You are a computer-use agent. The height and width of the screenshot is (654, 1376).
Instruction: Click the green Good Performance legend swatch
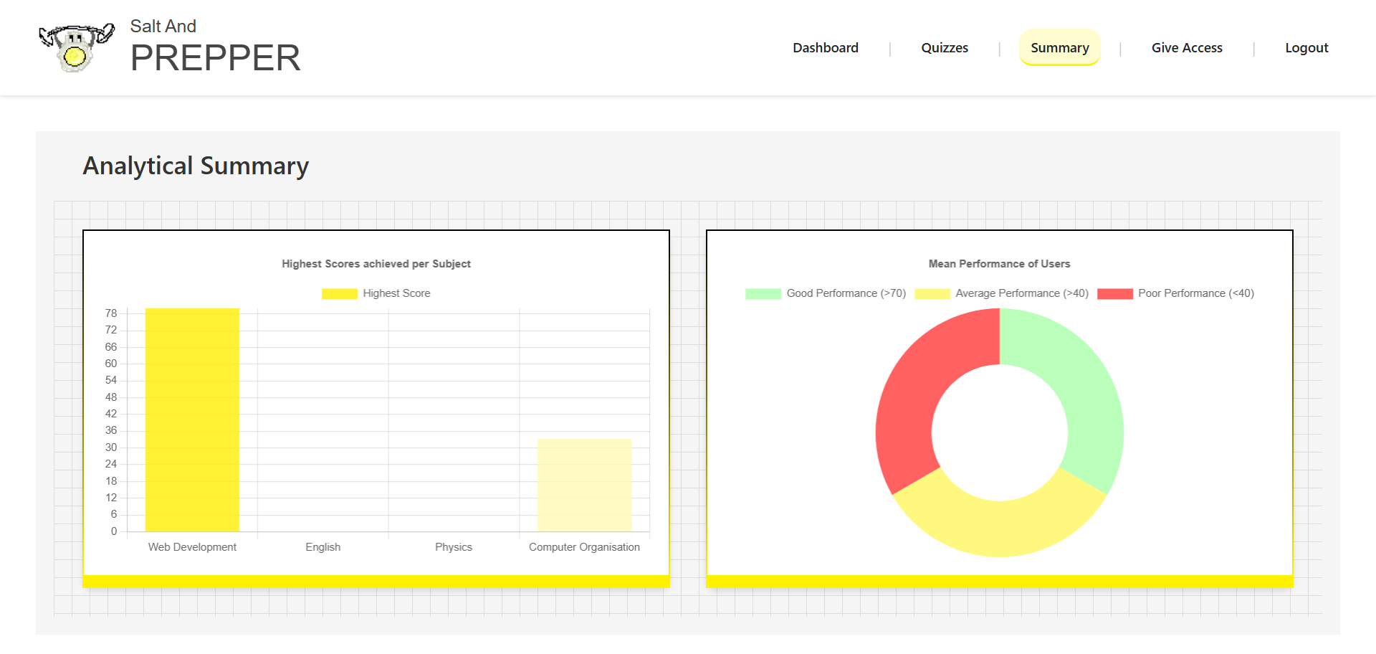point(763,293)
